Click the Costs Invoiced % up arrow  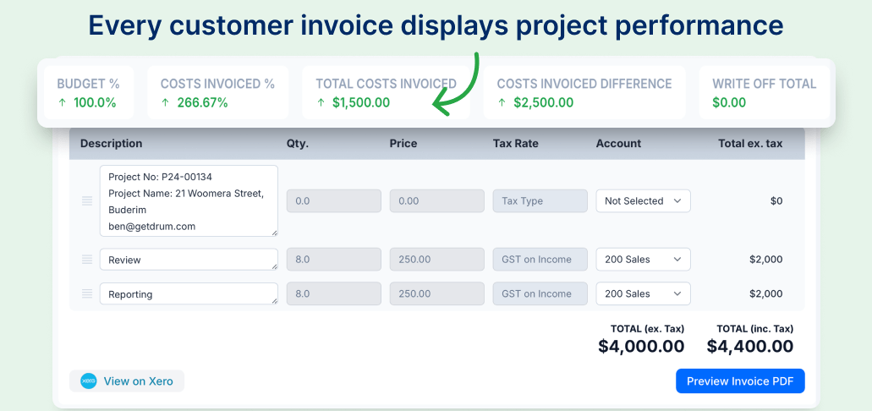click(x=165, y=102)
